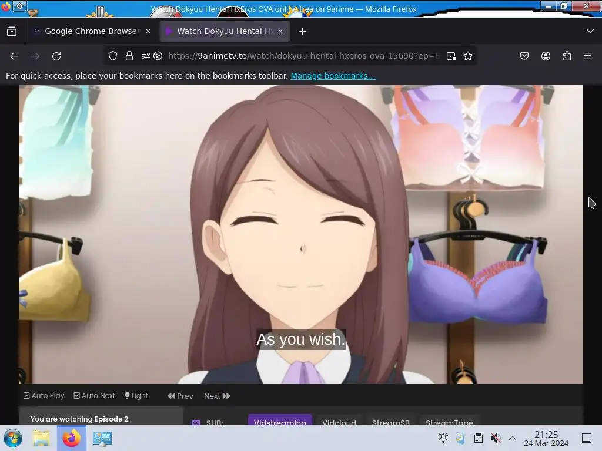Open a new tab

(x=303, y=32)
